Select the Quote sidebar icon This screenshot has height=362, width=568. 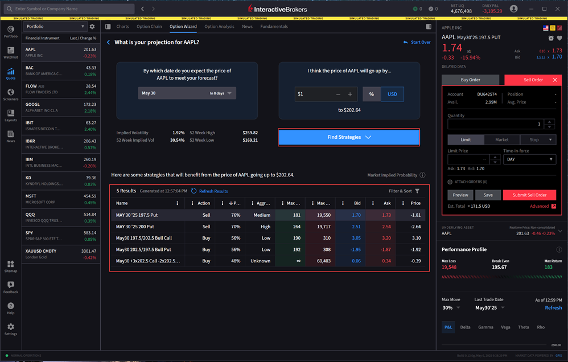coord(10,73)
